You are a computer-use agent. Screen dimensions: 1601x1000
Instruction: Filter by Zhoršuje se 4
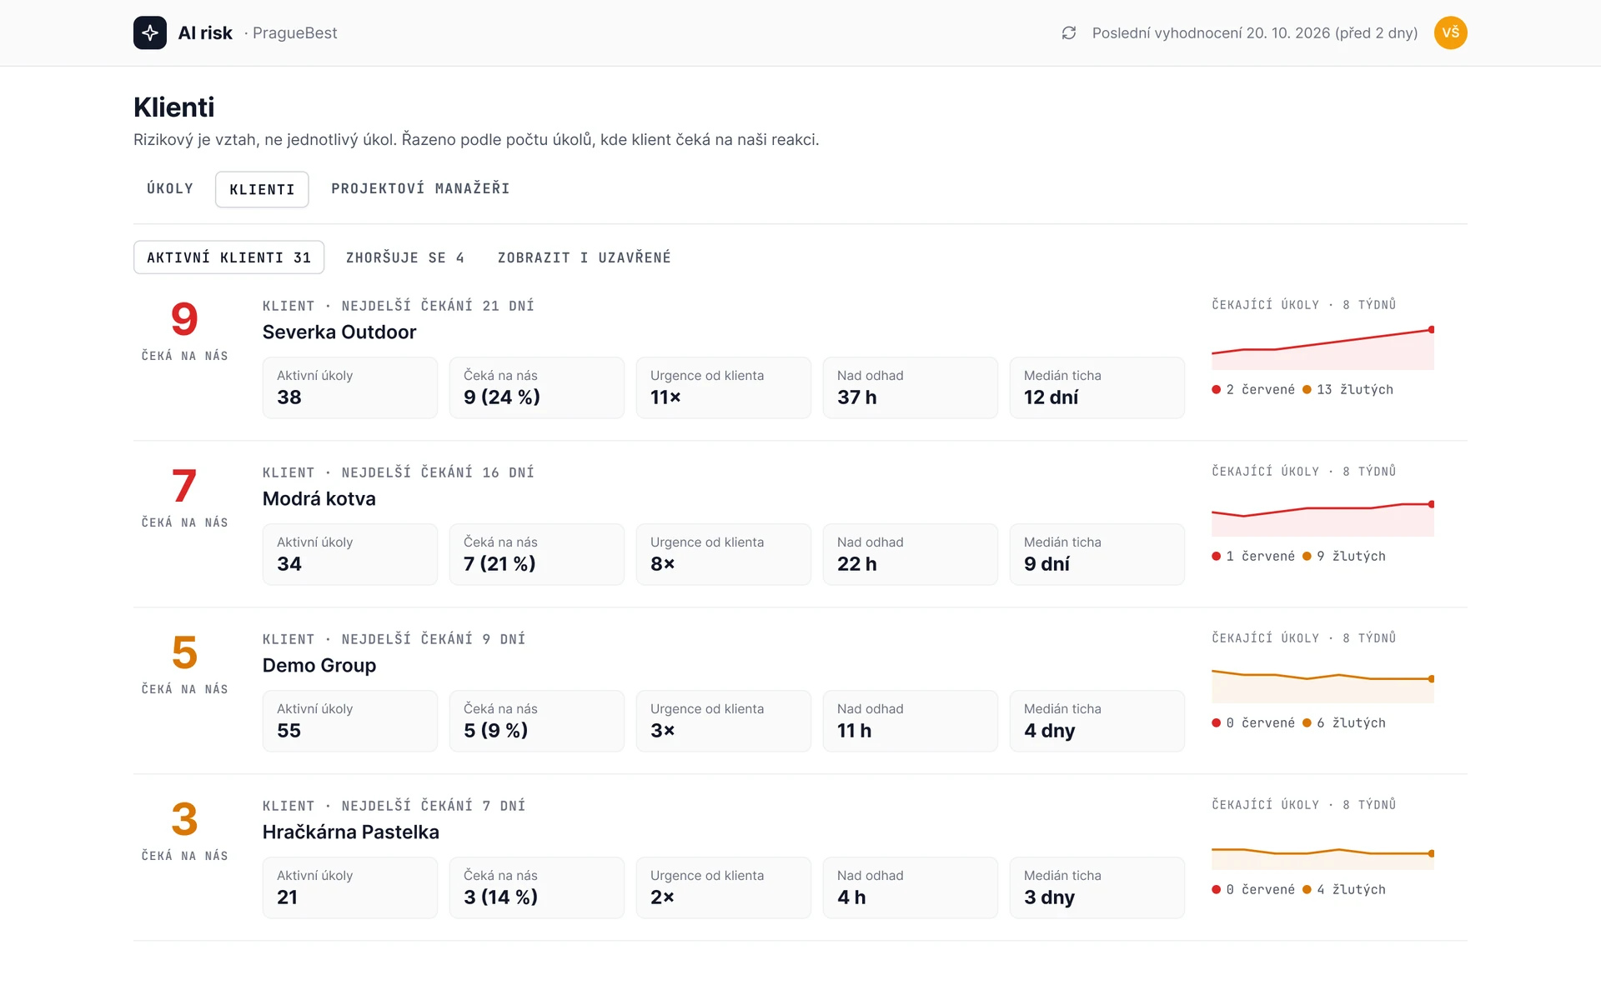point(405,257)
